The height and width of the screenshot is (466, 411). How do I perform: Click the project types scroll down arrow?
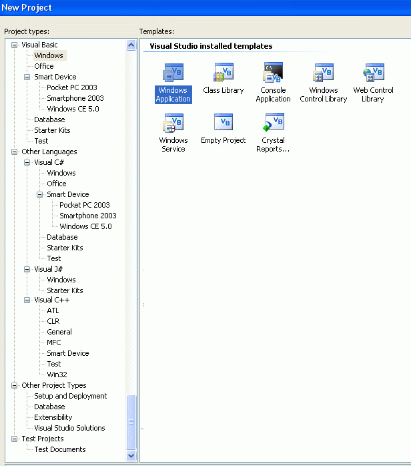pyautogui.click(x=131, y=455)
